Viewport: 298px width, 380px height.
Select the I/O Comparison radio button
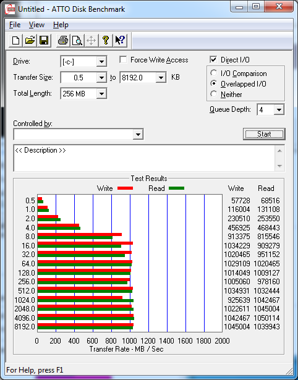214,73
